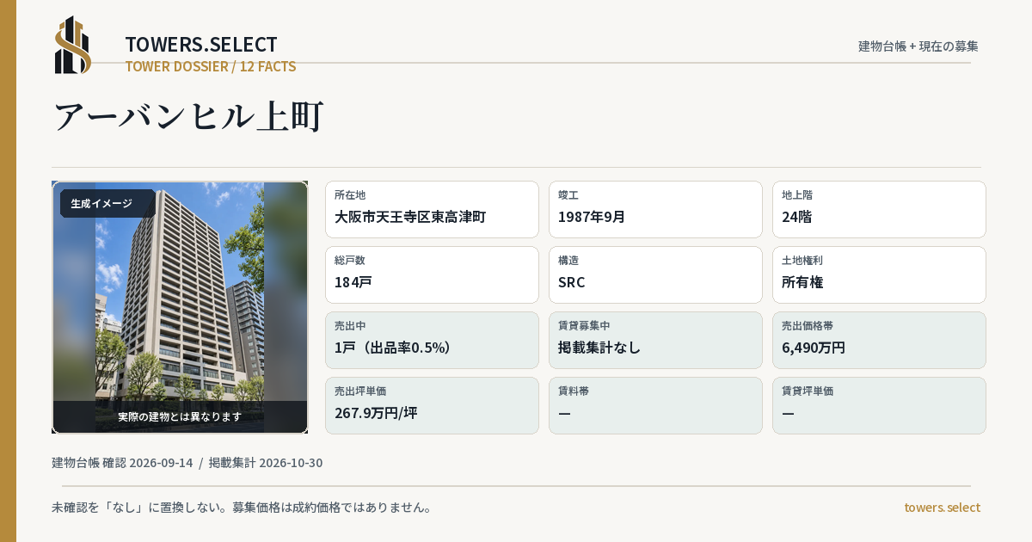This screenshot has width=1032, height=542.
Task: Click the 賃料帯 label
Action: 574,391
